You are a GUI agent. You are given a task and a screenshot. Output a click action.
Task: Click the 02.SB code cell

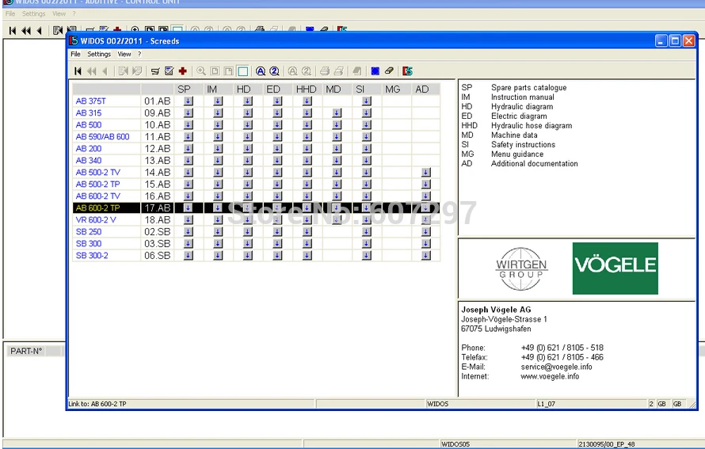tap(158, 231)
